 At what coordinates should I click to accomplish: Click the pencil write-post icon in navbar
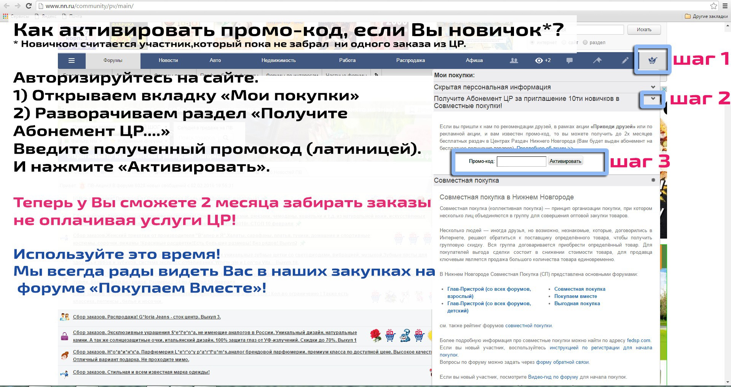[625, 61]
